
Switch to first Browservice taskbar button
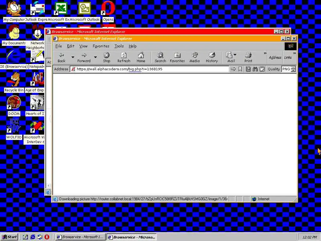tap(81, 237)
